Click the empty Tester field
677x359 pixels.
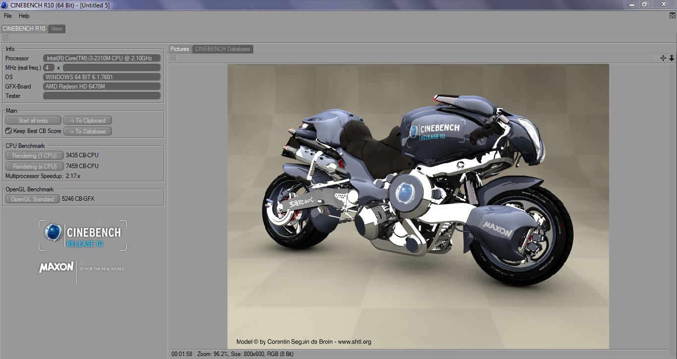click(x=102, y=96)
